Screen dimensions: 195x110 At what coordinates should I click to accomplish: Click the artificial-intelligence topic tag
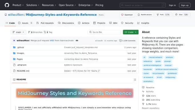(x=152, y=65)
